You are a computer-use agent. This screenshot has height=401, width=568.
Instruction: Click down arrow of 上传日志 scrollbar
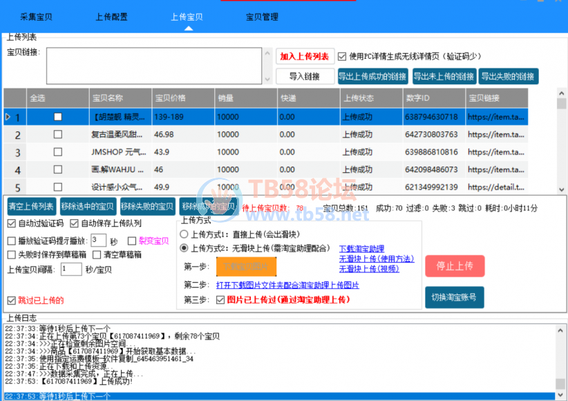[x=561, y=395]
